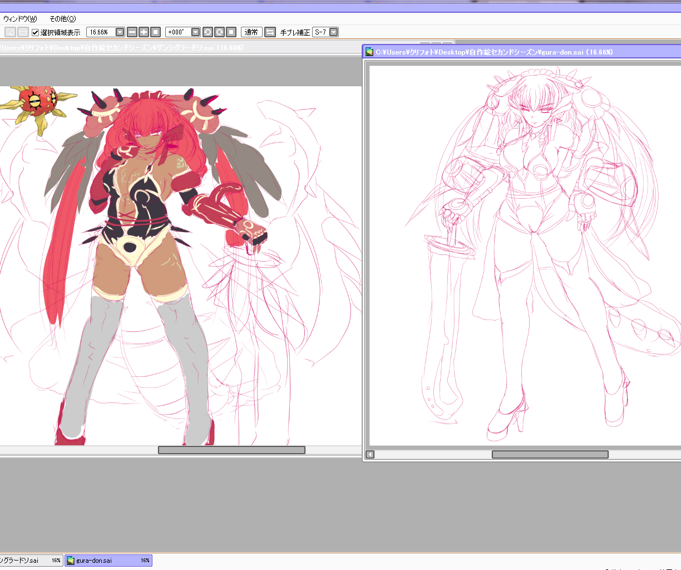Open the ウィンドウ(W) menu
This screenshot has width=681, height=570.
tap(20, 18)
